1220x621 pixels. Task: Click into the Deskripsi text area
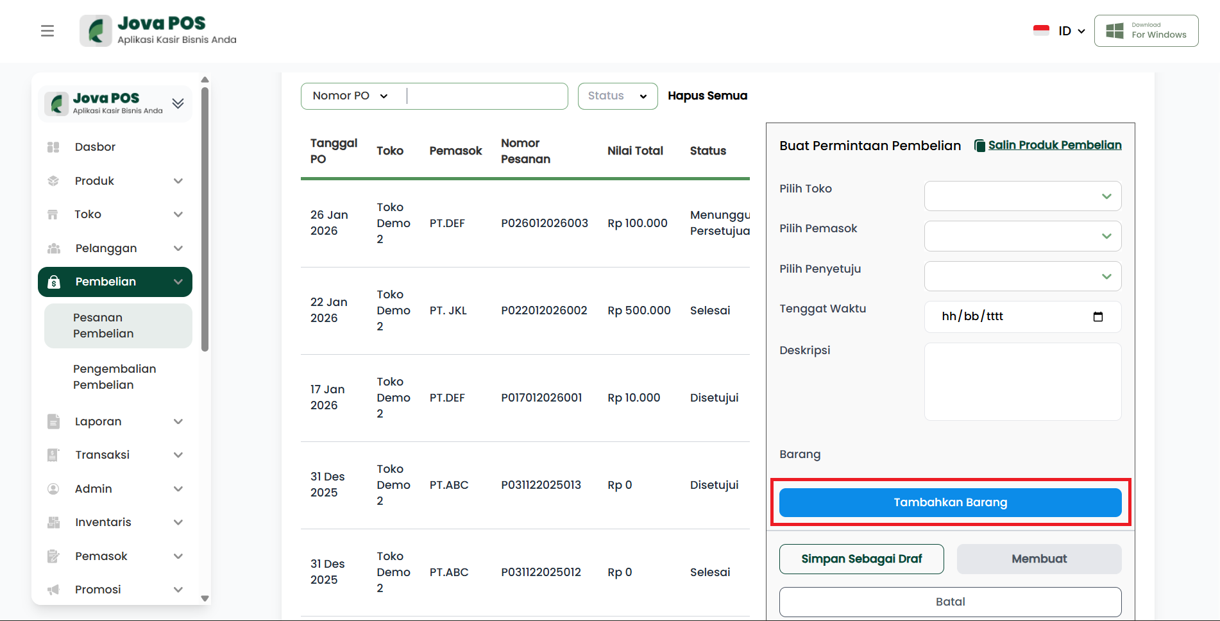[x=1022, y=382]
